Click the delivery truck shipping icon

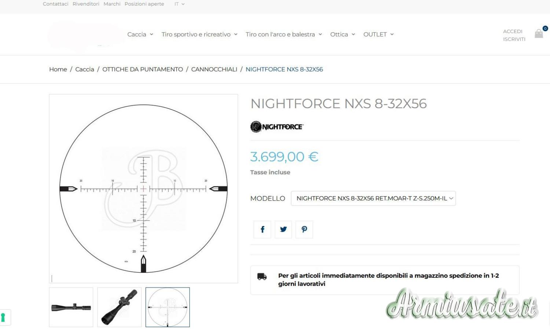point(262,277)
